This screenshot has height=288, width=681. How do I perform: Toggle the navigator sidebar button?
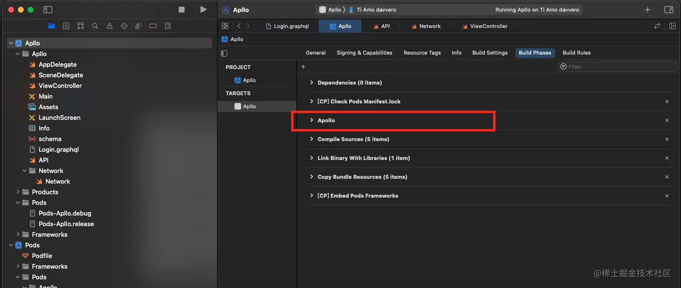(x=47, y=10)
